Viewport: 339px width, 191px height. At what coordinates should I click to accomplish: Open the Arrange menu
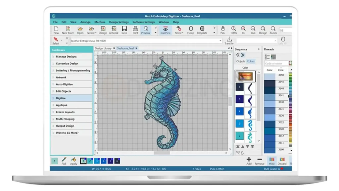tap(85, 22)
